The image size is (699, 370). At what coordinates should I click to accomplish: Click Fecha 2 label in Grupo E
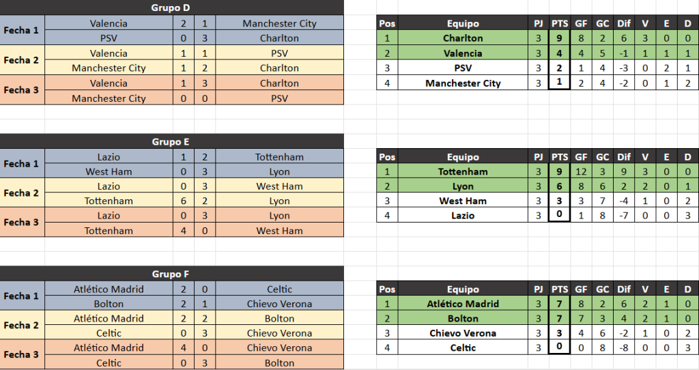point(22,193)
